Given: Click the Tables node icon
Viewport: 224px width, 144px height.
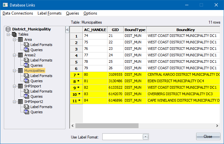Looking at the screenshot, I should (15, 34).
